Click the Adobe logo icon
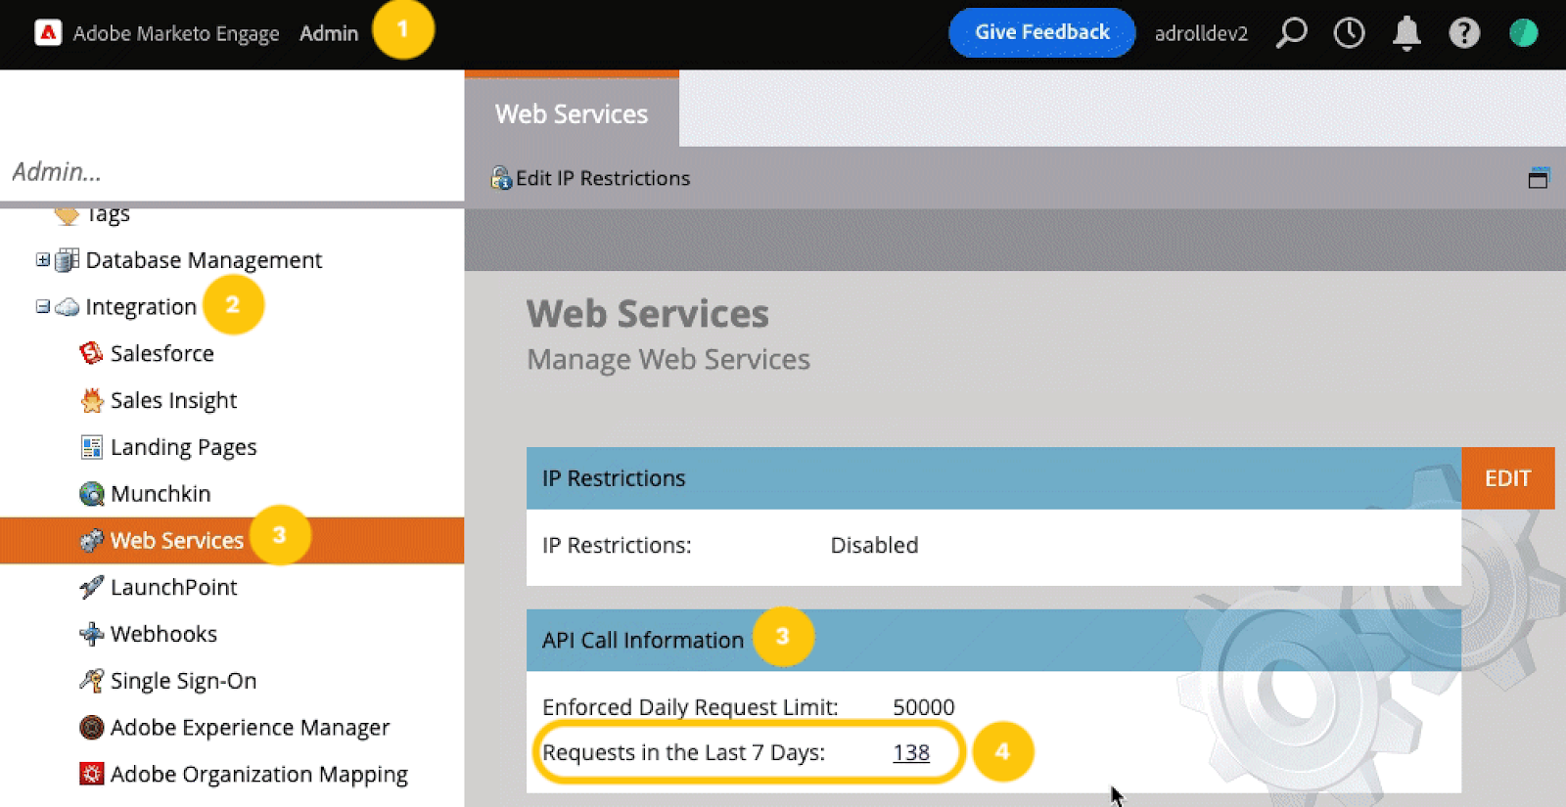 pyautogui.click(x=48, y=33)
